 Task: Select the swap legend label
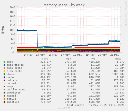pyautogui.click(x=10, y=87)
